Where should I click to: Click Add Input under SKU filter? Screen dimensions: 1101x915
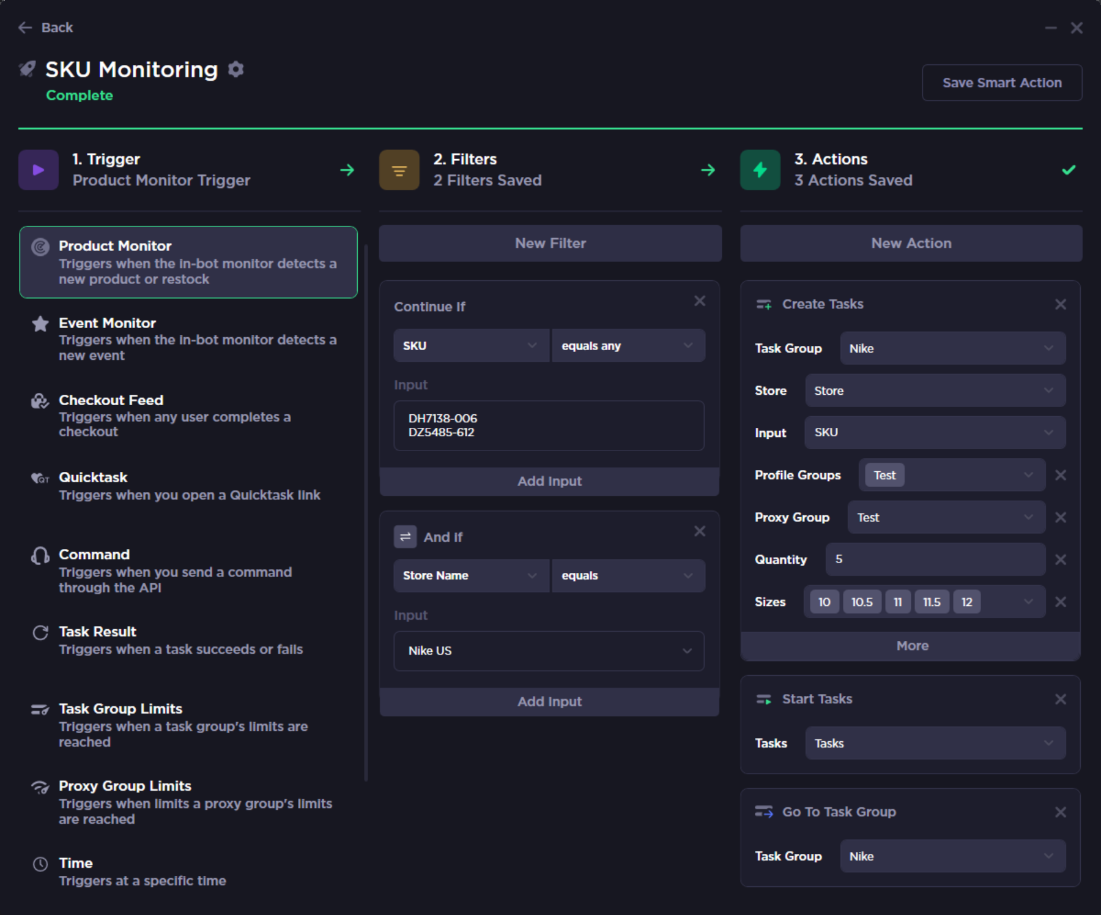point(549,481)
